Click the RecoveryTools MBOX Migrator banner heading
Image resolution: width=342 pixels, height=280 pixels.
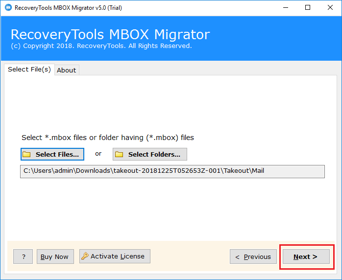pyautogui.click(x=110, y=34)
